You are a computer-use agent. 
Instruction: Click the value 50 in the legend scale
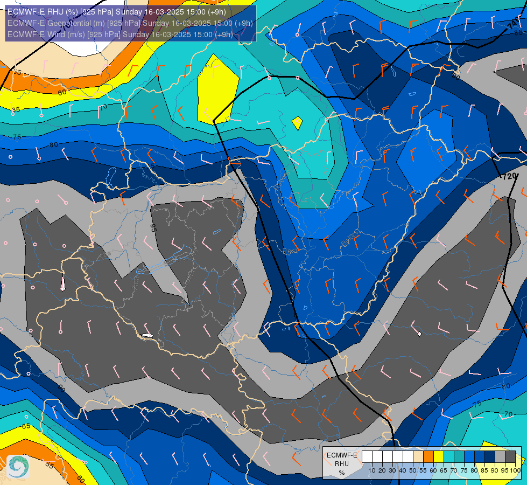click(413, 470)
